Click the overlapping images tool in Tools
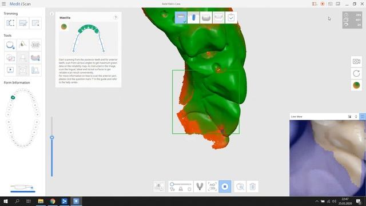 (10, 57)
